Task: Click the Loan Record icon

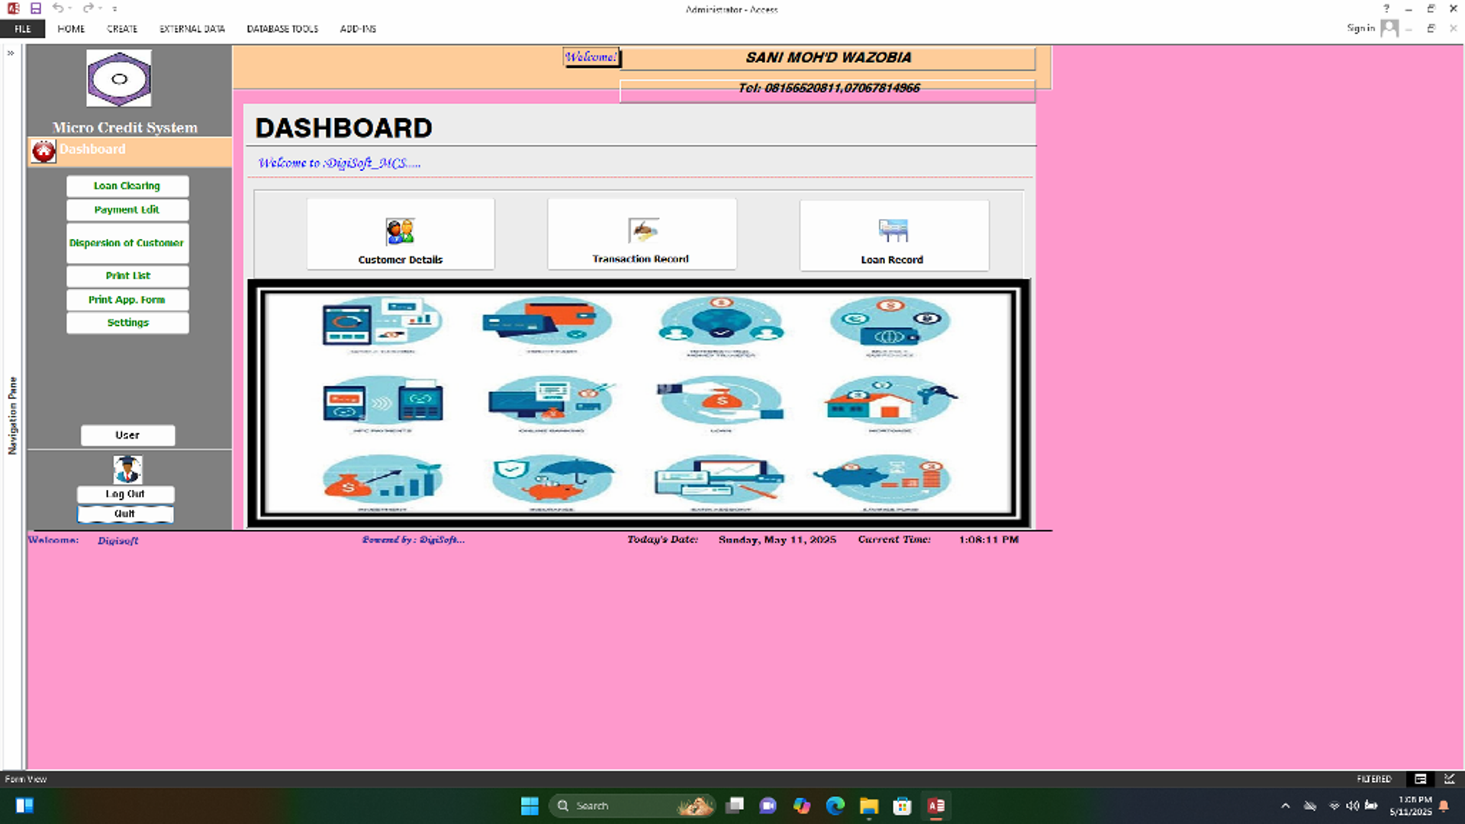Action: click(893, 230)
